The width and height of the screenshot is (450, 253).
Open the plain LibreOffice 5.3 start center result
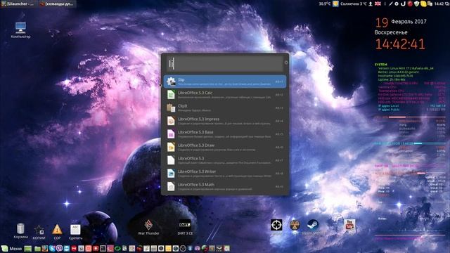pos(225,160)
